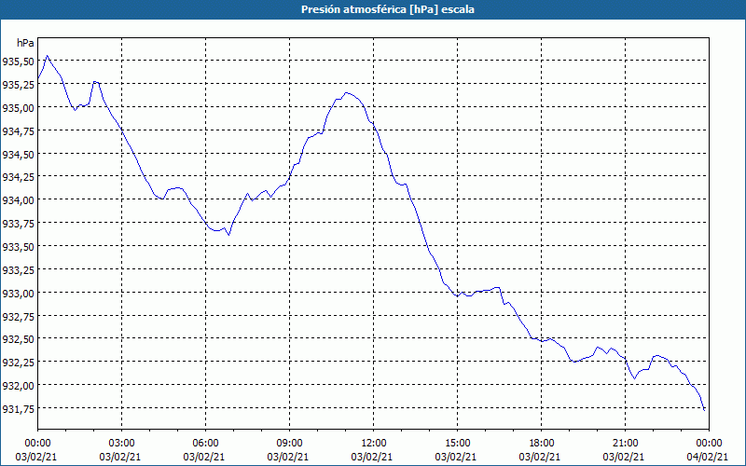Click the 932,75 y-axis label

(18, 316)
